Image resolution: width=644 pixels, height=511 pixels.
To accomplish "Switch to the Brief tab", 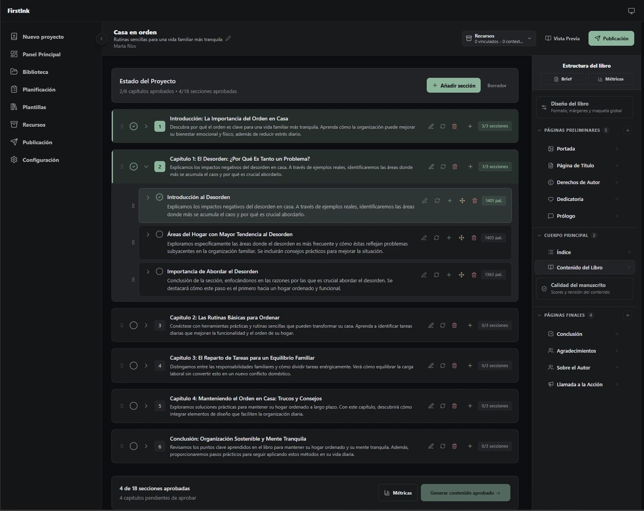I will coord(563,79).
